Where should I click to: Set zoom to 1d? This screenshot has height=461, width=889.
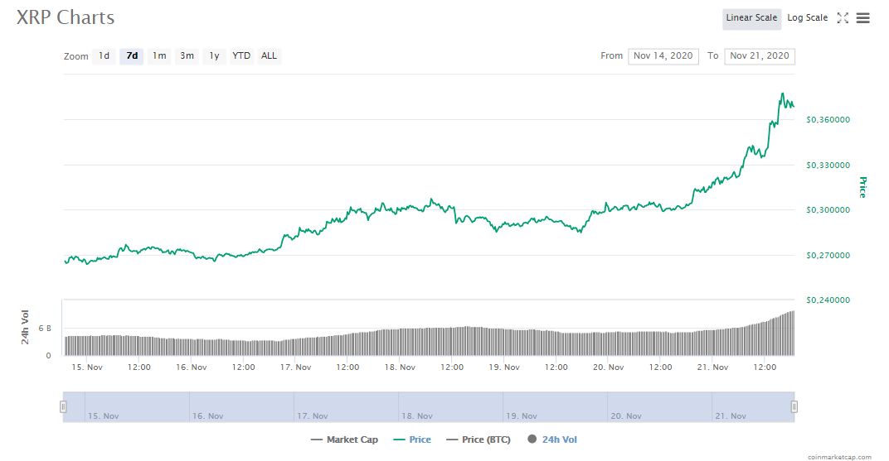point(104,56)
